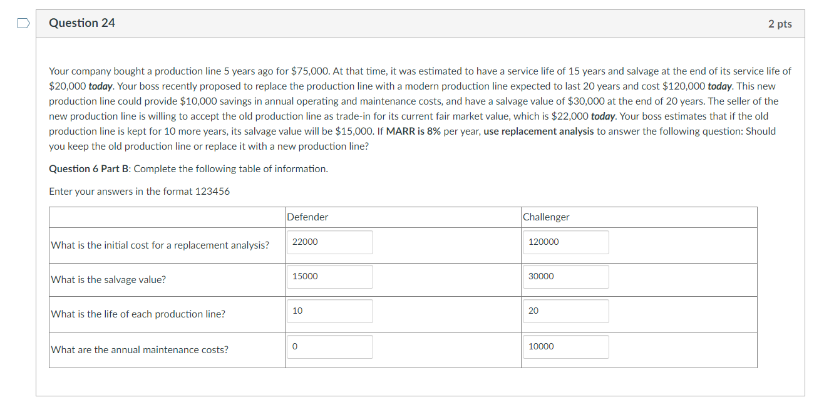Click the Defender life field showing 10
819x407 pixels.
[330, 311]
